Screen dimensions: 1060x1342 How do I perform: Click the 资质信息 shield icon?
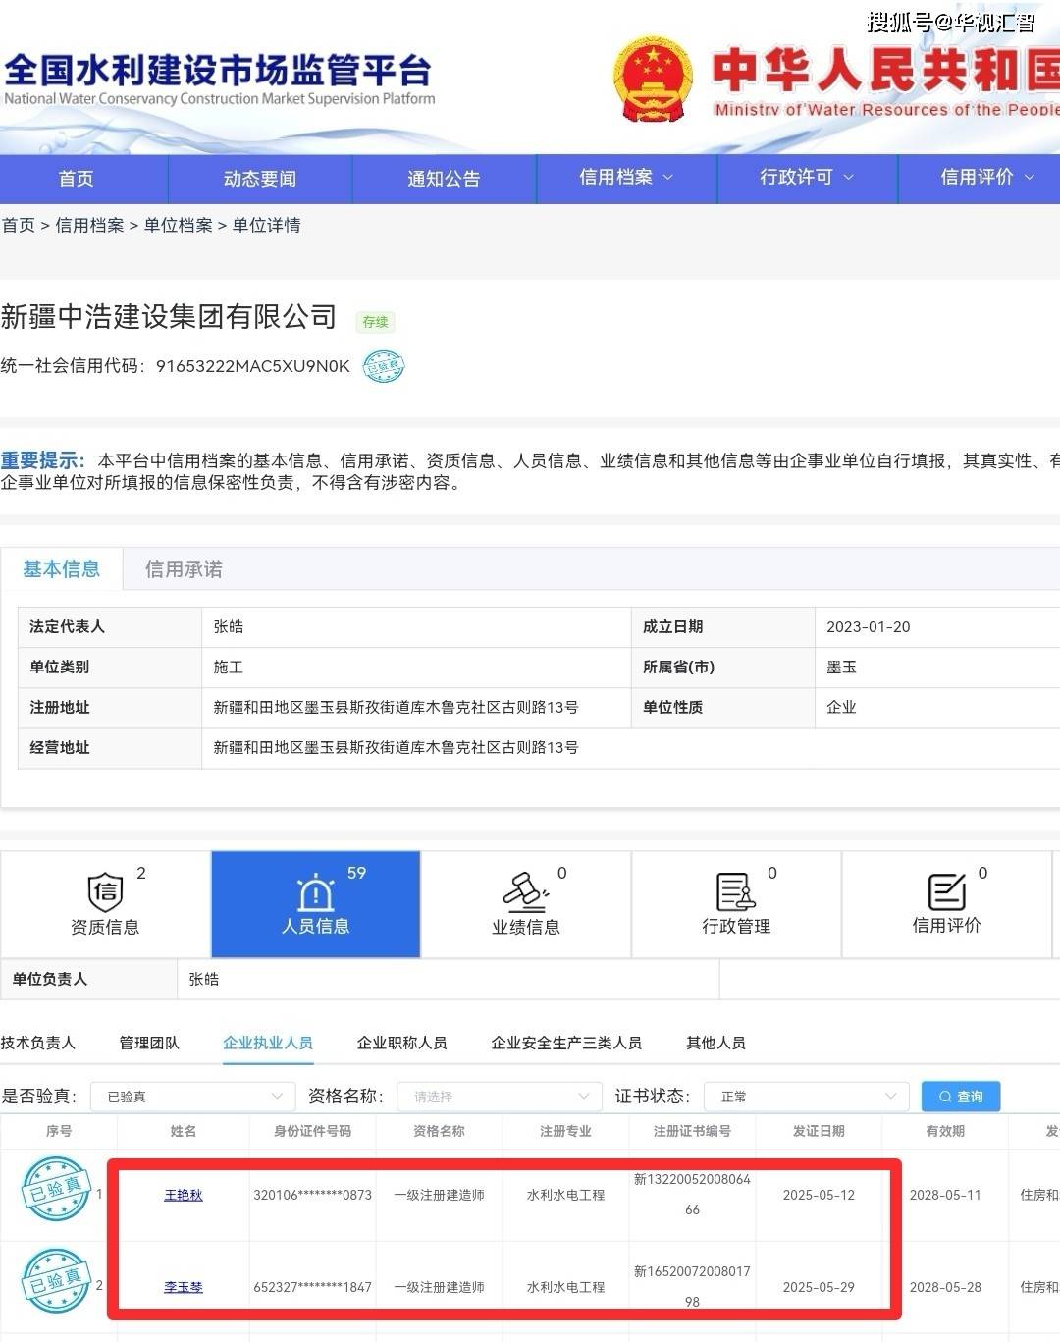tap(105, 891)
